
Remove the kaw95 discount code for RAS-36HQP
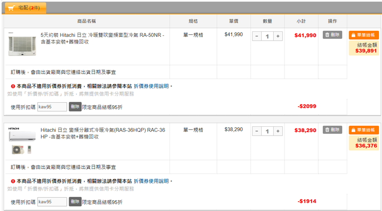tap(75, 202)
